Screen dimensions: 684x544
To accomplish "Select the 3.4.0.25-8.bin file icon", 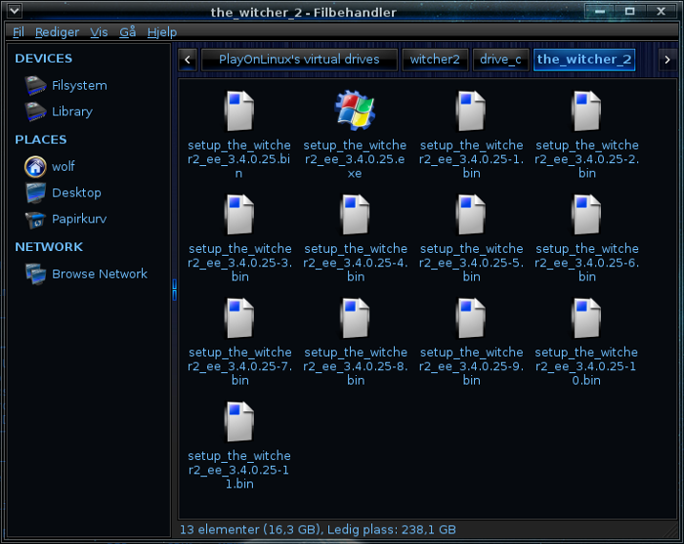I will coord(355,318).
